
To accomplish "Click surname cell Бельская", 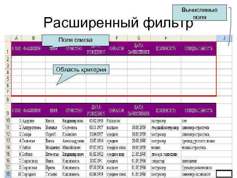I will (33, 141).
